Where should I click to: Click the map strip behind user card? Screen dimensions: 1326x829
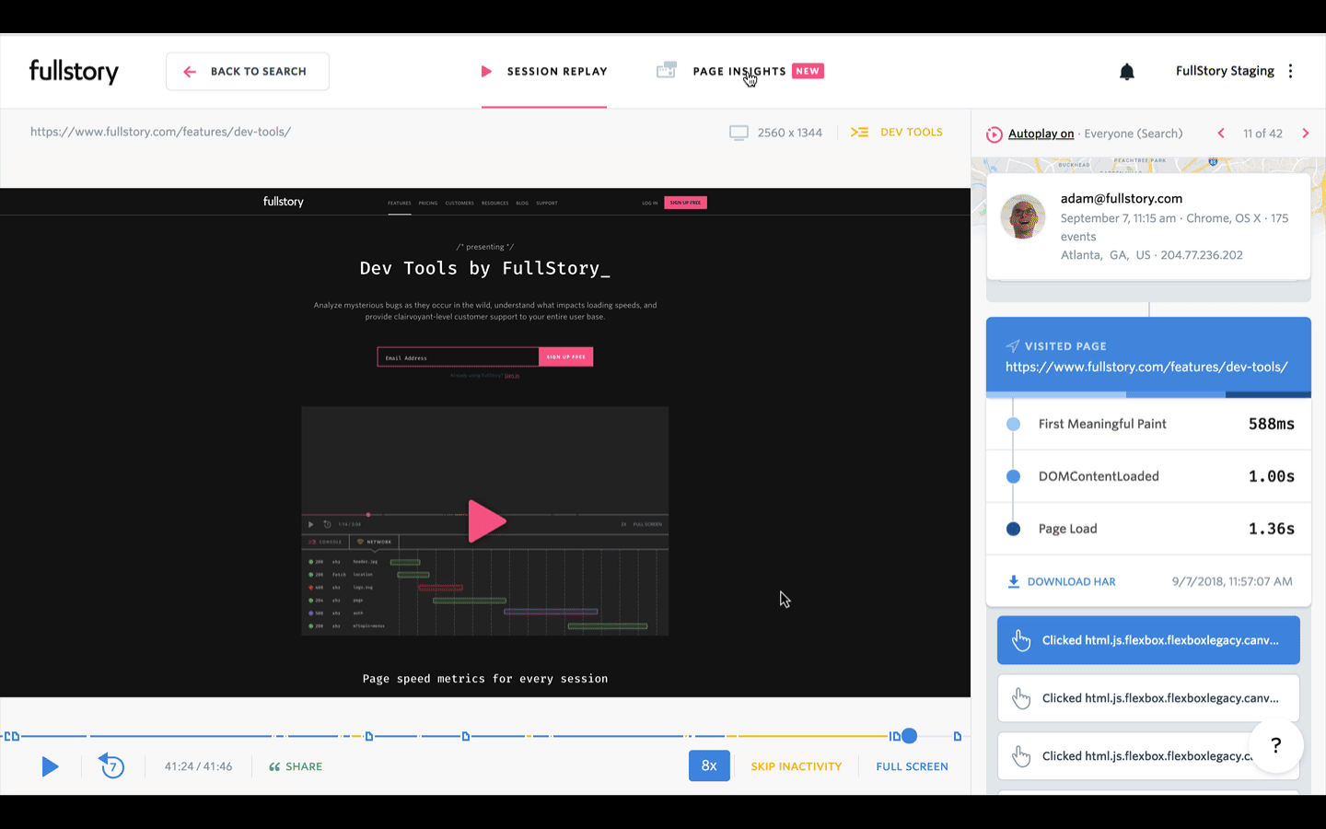click(1148, 165)
